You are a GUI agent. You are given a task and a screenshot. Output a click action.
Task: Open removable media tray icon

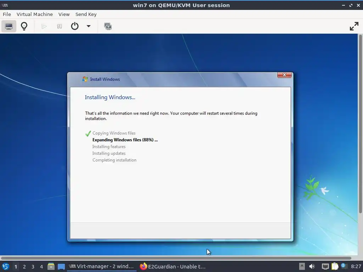pos(302,266)
